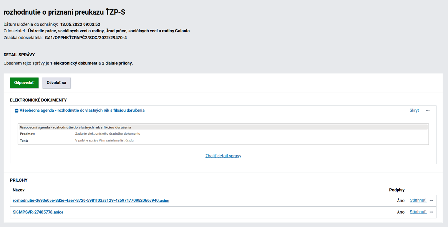The width and height of the screenshot is (448, 227).
Task: Download SK-MPSVR-27485778.asice via Stiahnuť
Action: coord(418,212)
